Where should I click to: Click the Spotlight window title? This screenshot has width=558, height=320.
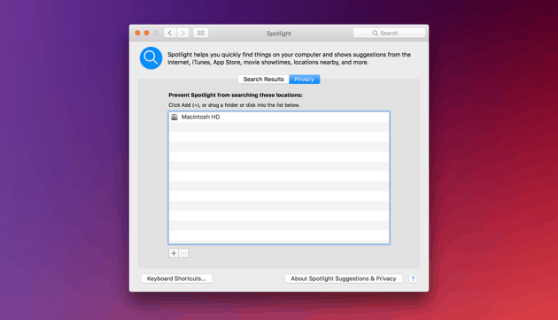(279, 34)
